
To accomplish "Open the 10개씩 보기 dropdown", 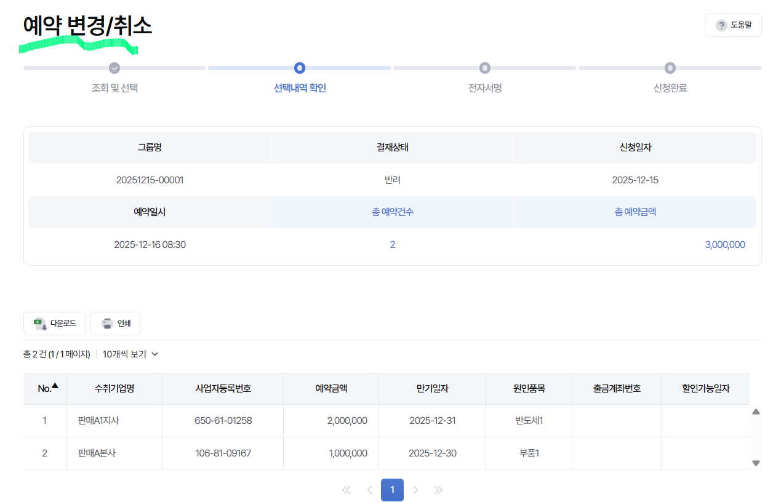I will (x=130, y=354).
